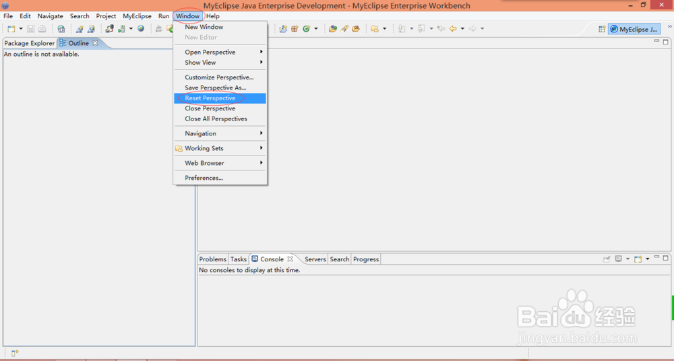Switch to the Search tab
674x361 pixels.
[340, 259]
